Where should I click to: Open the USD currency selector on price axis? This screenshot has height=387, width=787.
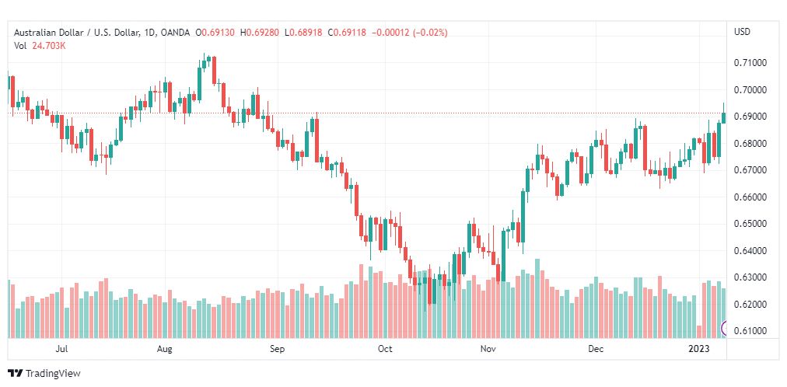pyautogui.click(x=742, y=31)
